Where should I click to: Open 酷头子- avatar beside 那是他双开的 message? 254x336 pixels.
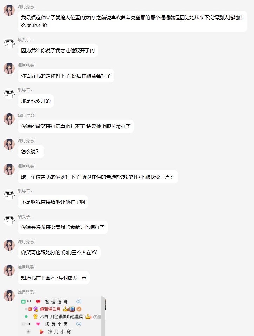[x=9, y=93]
